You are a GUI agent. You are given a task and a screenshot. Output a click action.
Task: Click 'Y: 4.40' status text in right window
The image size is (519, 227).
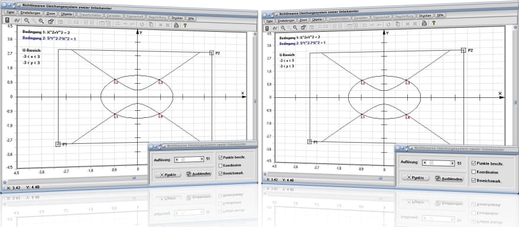coord(288,180)
